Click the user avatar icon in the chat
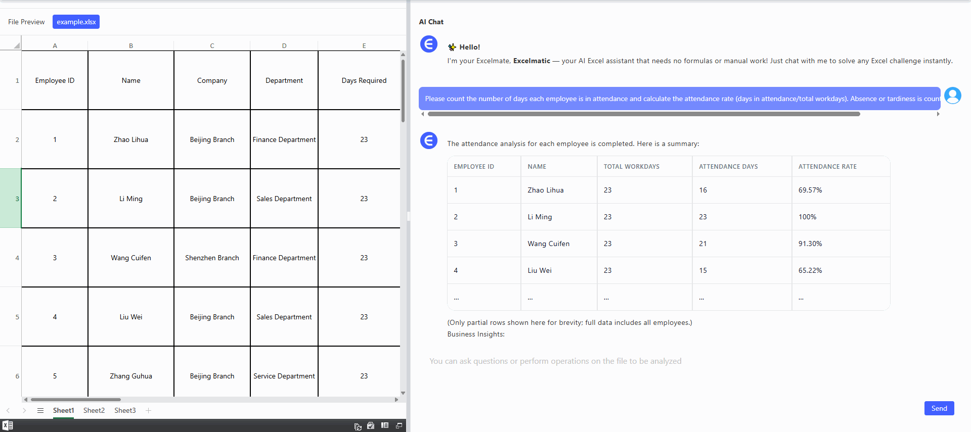971x432 pixels. [x=952, y=95]
